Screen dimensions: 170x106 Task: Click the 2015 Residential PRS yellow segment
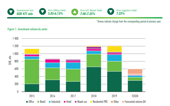point(32,51)
